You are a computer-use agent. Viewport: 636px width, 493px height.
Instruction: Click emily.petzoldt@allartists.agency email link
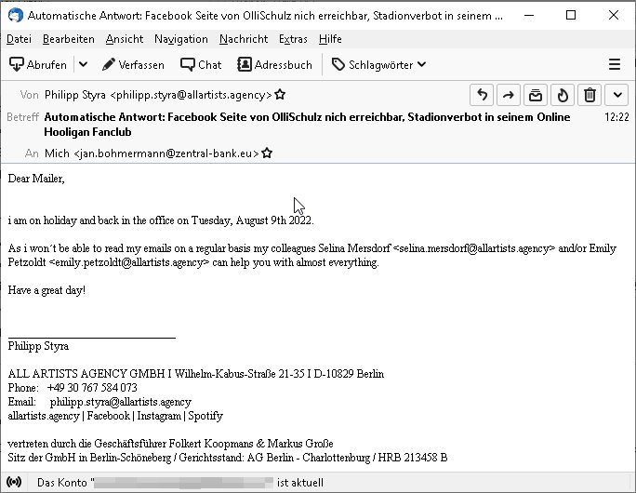[129, 262]
